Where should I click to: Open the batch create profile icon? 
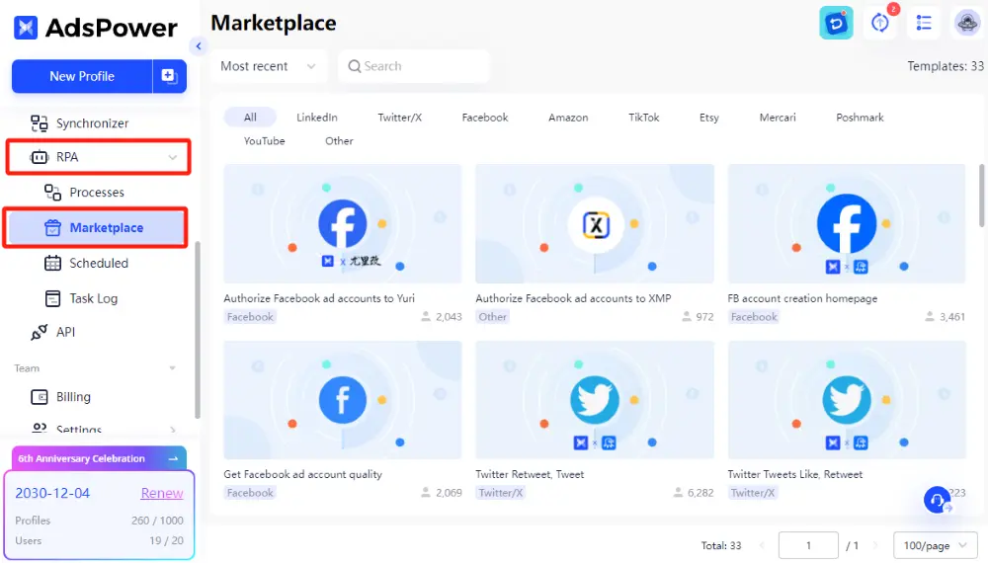170,76
